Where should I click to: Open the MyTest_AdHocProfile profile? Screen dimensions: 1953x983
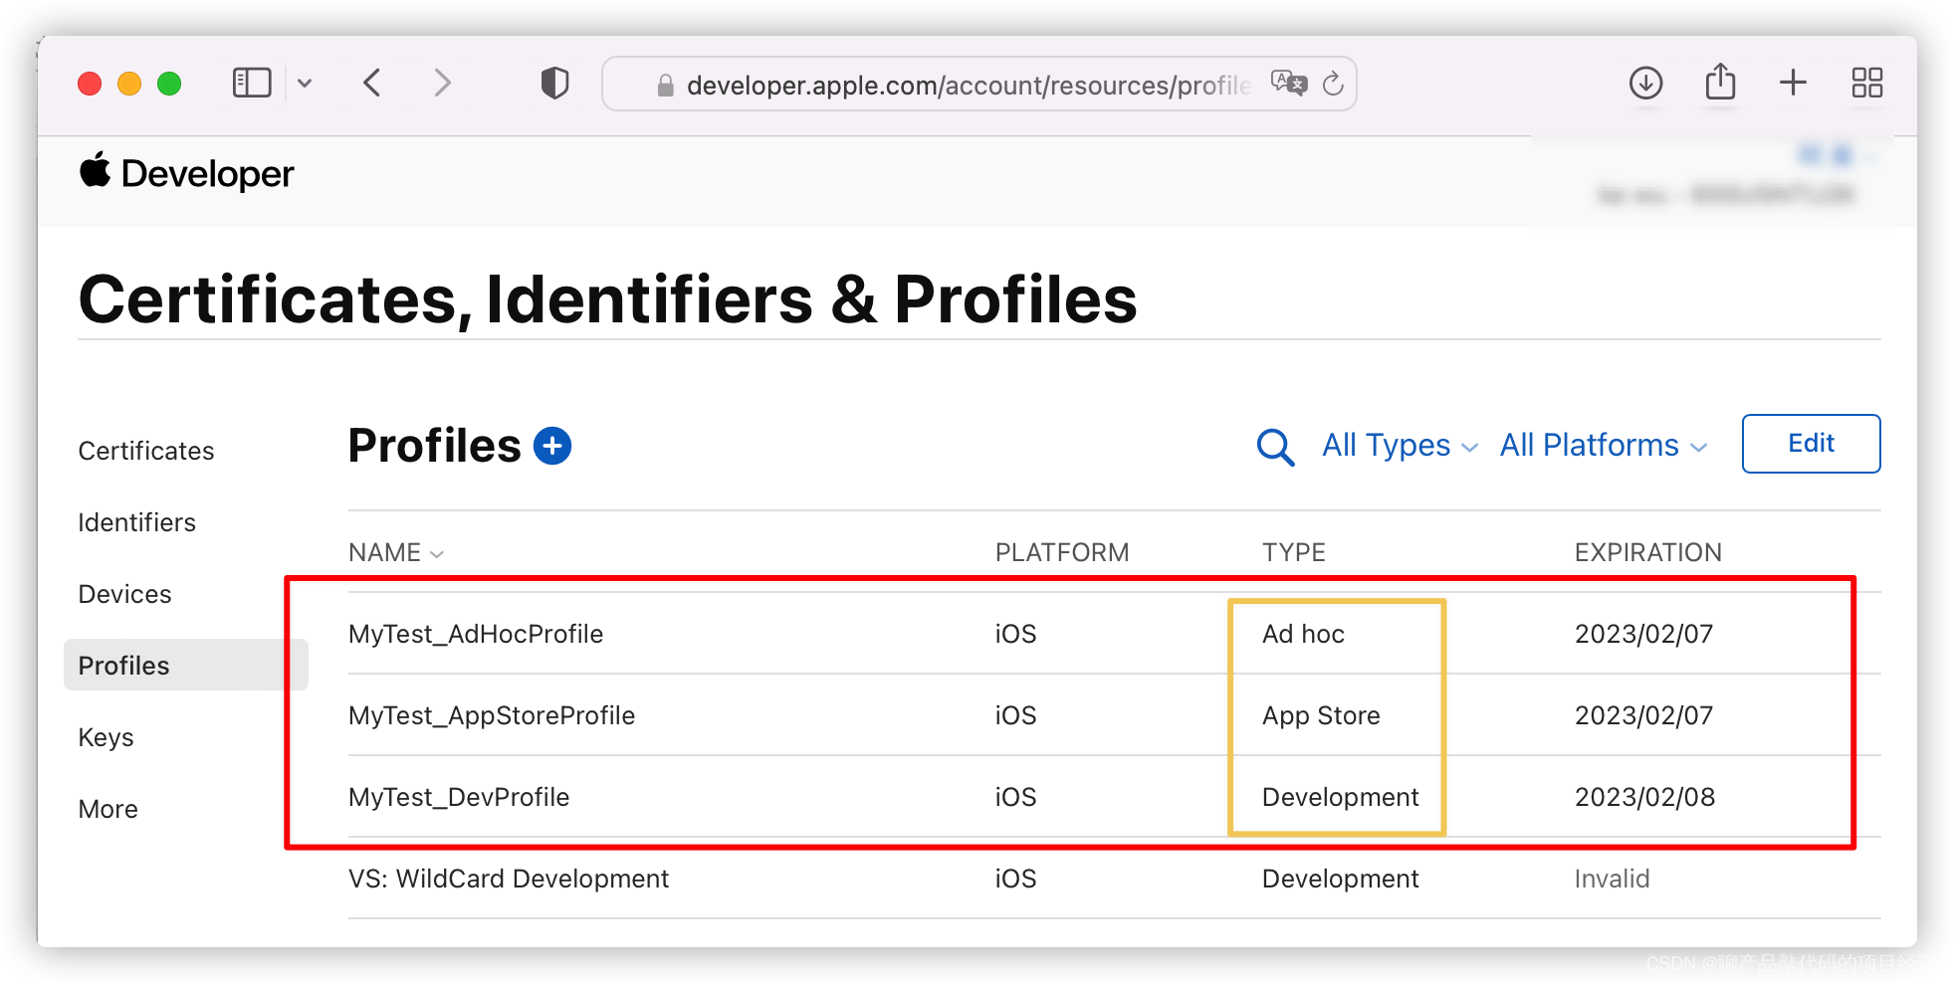click(x=476, y=634)
